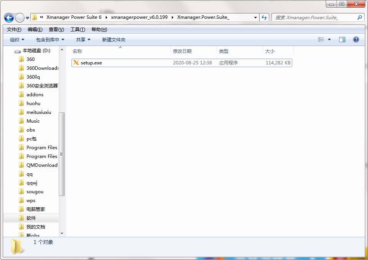Open address bar history dropdown

[x=255, y=18]
